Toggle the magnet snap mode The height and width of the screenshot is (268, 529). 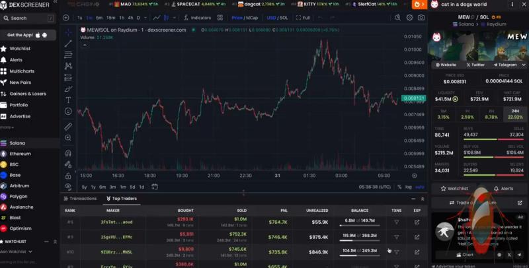[x=68, y=153]
